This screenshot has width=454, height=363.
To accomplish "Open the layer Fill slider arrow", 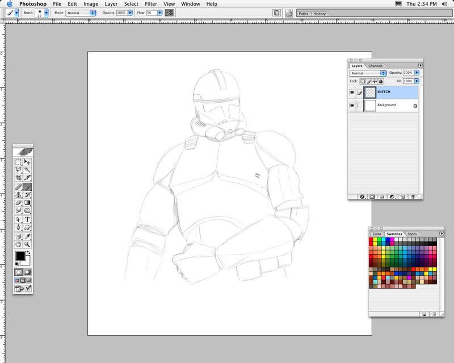I will pyautogui.click(x=417, y=81).
